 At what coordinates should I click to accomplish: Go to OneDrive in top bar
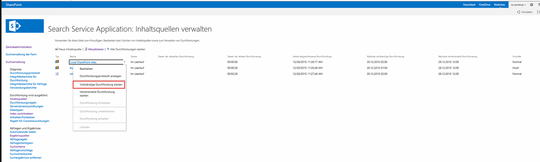[485, 4]
